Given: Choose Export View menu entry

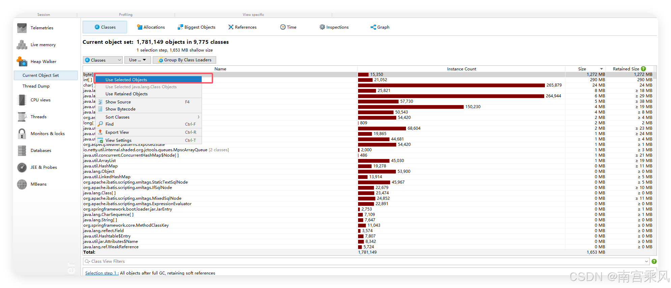Looking at the screenshot, I should 148,132.
